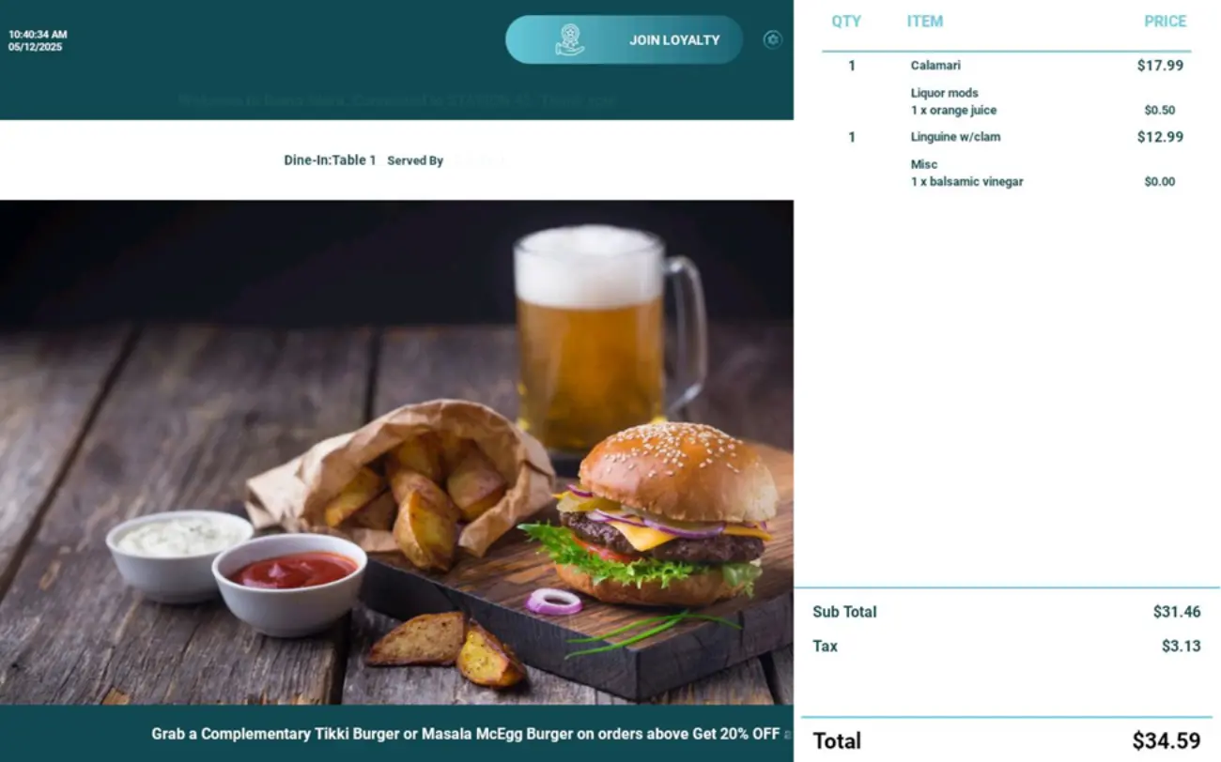
Task: Click the ITEM column header
Action: click(x=925, y=21)
